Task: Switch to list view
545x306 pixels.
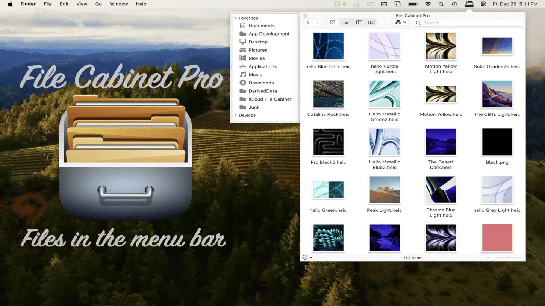Action: tap(346, 22)
